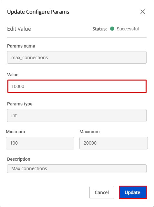Viewport: 154px width, 207px height.
Task: Click the Value field containing 10000
Action: (77, 86)
